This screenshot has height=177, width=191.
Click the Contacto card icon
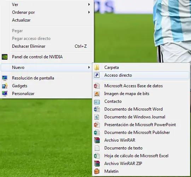[x=97, y=102]
